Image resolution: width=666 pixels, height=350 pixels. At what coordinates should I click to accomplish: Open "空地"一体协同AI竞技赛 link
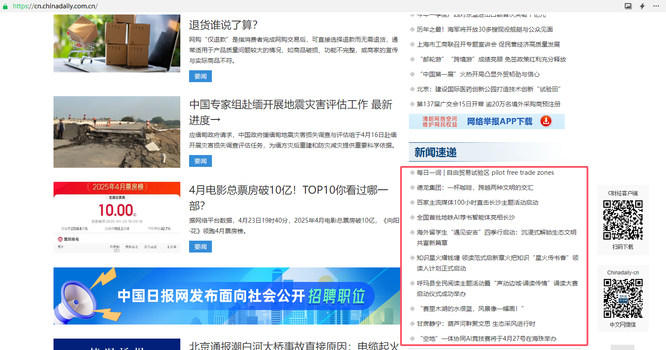pyautogui.click(x=487, y=339)
